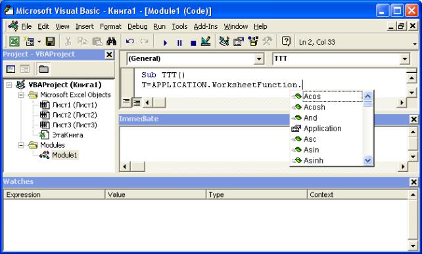The image size is (422, 254).
Task: Choose Application from autocomplete list
Action: pos(323,129)
